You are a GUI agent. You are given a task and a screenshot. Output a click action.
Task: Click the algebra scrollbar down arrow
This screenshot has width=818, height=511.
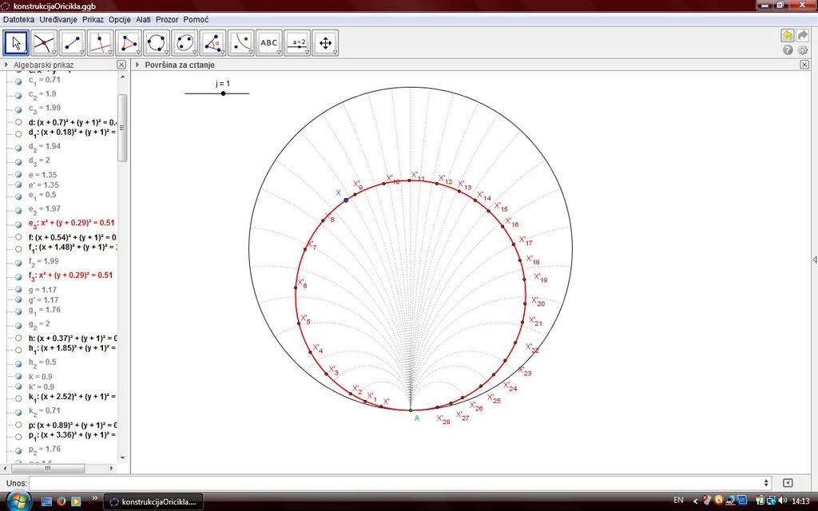pyautogui.click(x=122, y=458)
